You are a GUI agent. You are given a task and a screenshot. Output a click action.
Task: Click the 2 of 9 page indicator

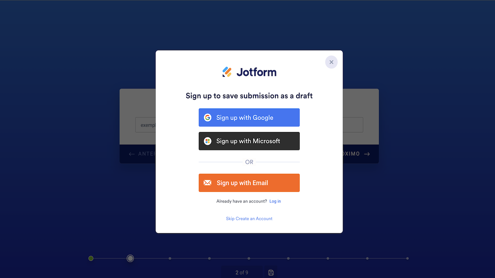(242, 273)
